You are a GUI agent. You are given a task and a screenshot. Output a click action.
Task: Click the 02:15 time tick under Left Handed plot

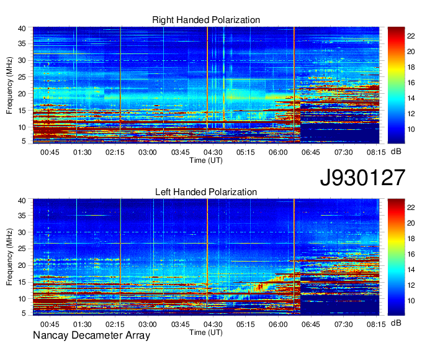click(115, 324)
